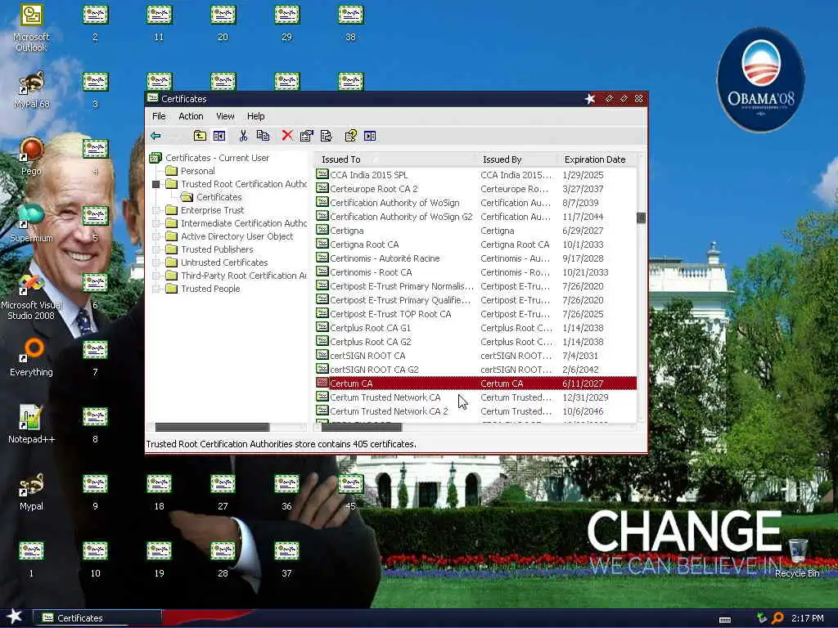Select the Certificates subfolder under Trusted Root
The image size is (838, 628).
tap(219, 197)
